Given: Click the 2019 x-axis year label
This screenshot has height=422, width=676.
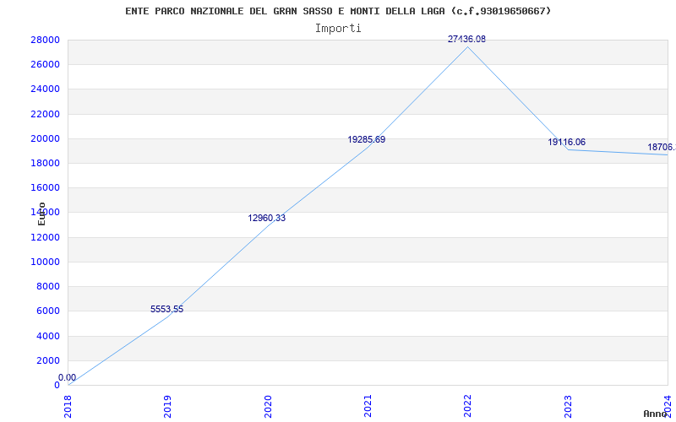Looking at the screenshot, I should [167, 407].
